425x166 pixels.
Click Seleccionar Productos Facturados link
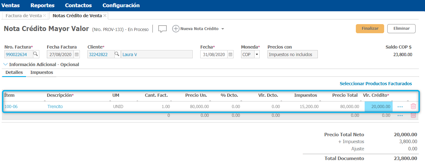pos(376,84)
